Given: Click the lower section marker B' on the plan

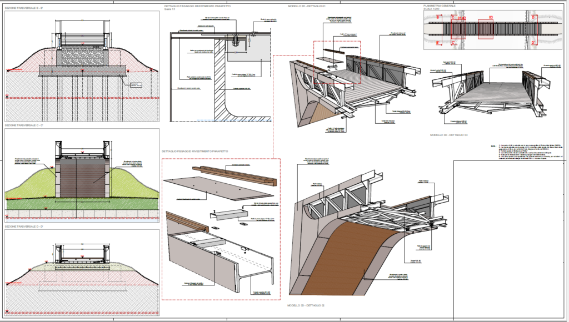Looking at the screenshot, I should pos(438,42).
